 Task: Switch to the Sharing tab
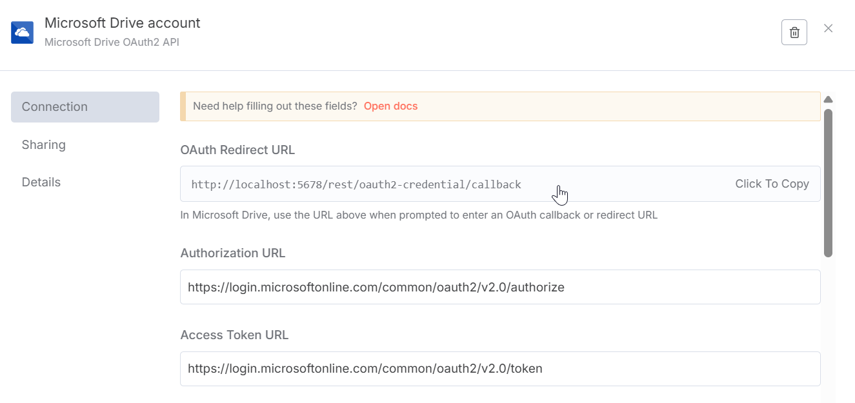pos(44,144)
